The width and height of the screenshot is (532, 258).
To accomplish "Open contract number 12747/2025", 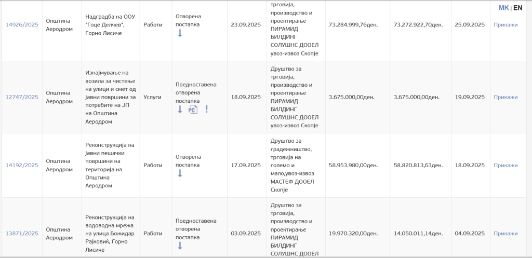I will [x=22, y=97].
